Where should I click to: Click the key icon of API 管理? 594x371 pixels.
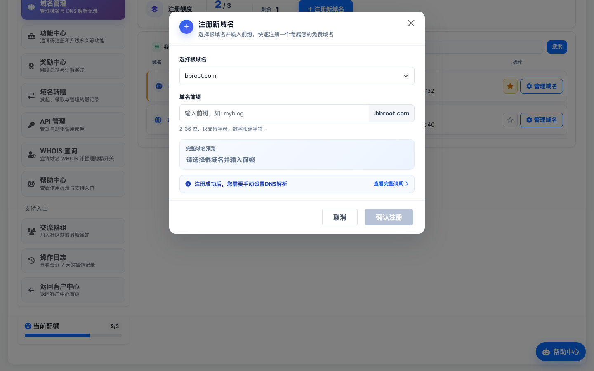31,125
